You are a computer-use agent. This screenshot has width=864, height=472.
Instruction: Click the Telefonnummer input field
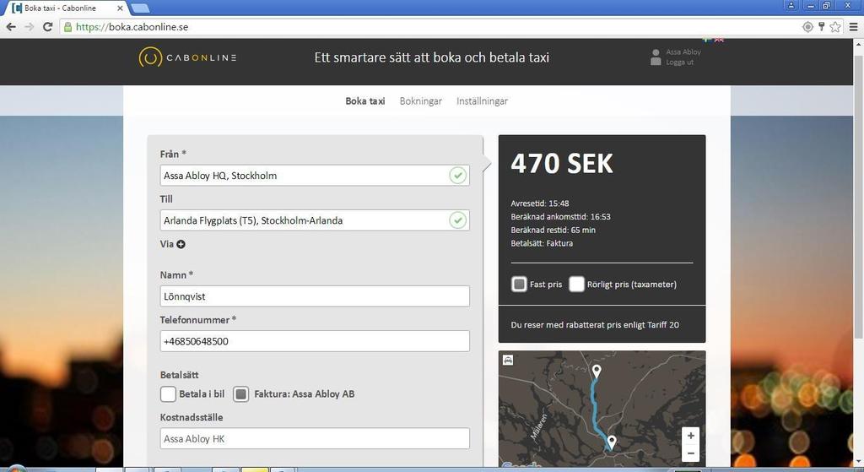coord(315,341)
